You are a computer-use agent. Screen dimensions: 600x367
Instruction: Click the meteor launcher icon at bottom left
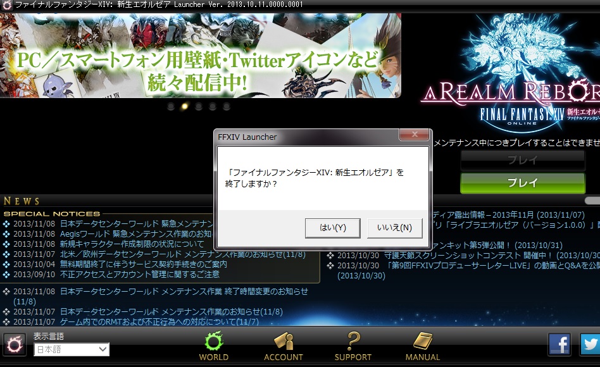(x=15, y=345)
